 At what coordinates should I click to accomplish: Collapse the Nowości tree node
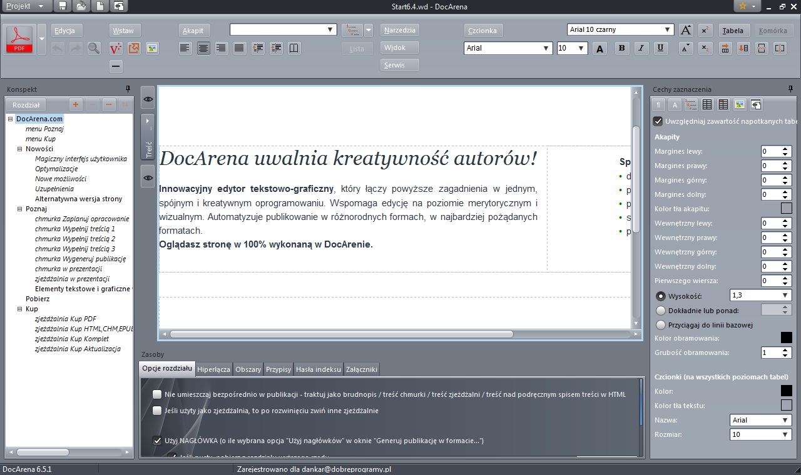[20, 149]
